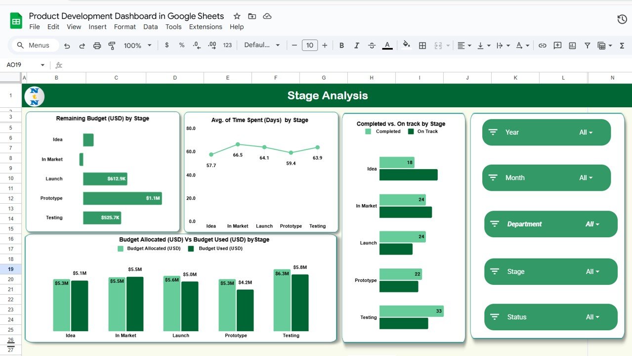Insert a chart
Viewport: 632px width, 356px height.
572,45
